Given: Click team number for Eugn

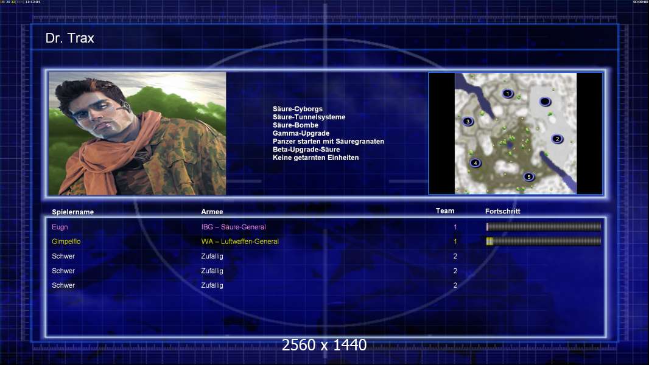Looking at the screenshot, I should pos(455,227).
